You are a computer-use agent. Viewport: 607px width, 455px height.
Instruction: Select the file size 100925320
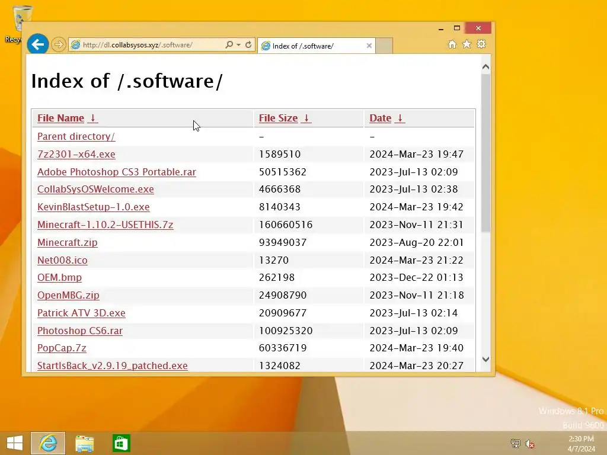(x=286, y=331)
